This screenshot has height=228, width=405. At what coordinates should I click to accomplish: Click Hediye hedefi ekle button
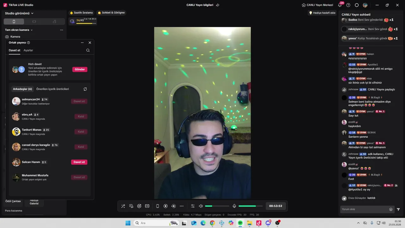[x=322, y=13]
